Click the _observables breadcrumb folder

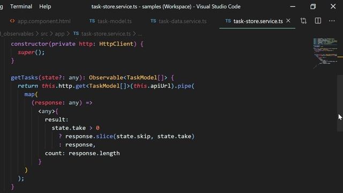click(17, 34)
